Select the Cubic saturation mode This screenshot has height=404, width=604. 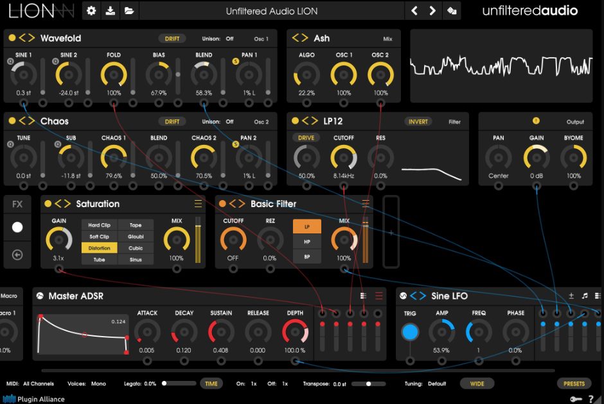coord(136,248)
